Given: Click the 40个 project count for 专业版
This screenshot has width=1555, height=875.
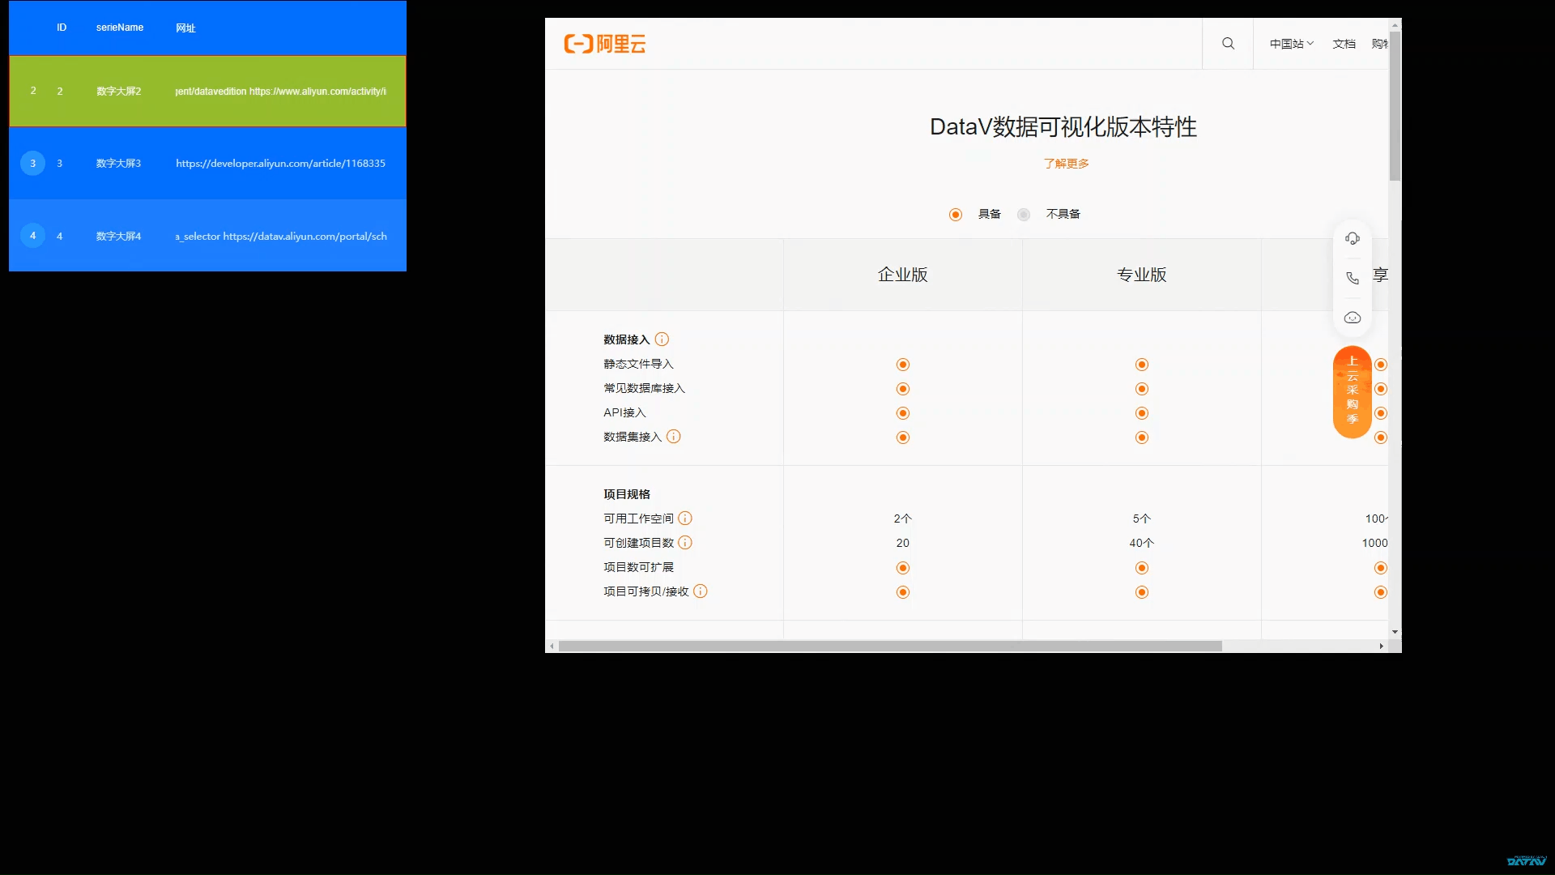Looking at the screenshot, I should coord(1141,543).
